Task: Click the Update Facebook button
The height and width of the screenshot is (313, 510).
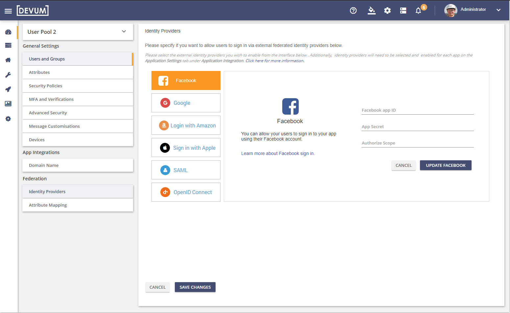Action: (x=446, y=165)
